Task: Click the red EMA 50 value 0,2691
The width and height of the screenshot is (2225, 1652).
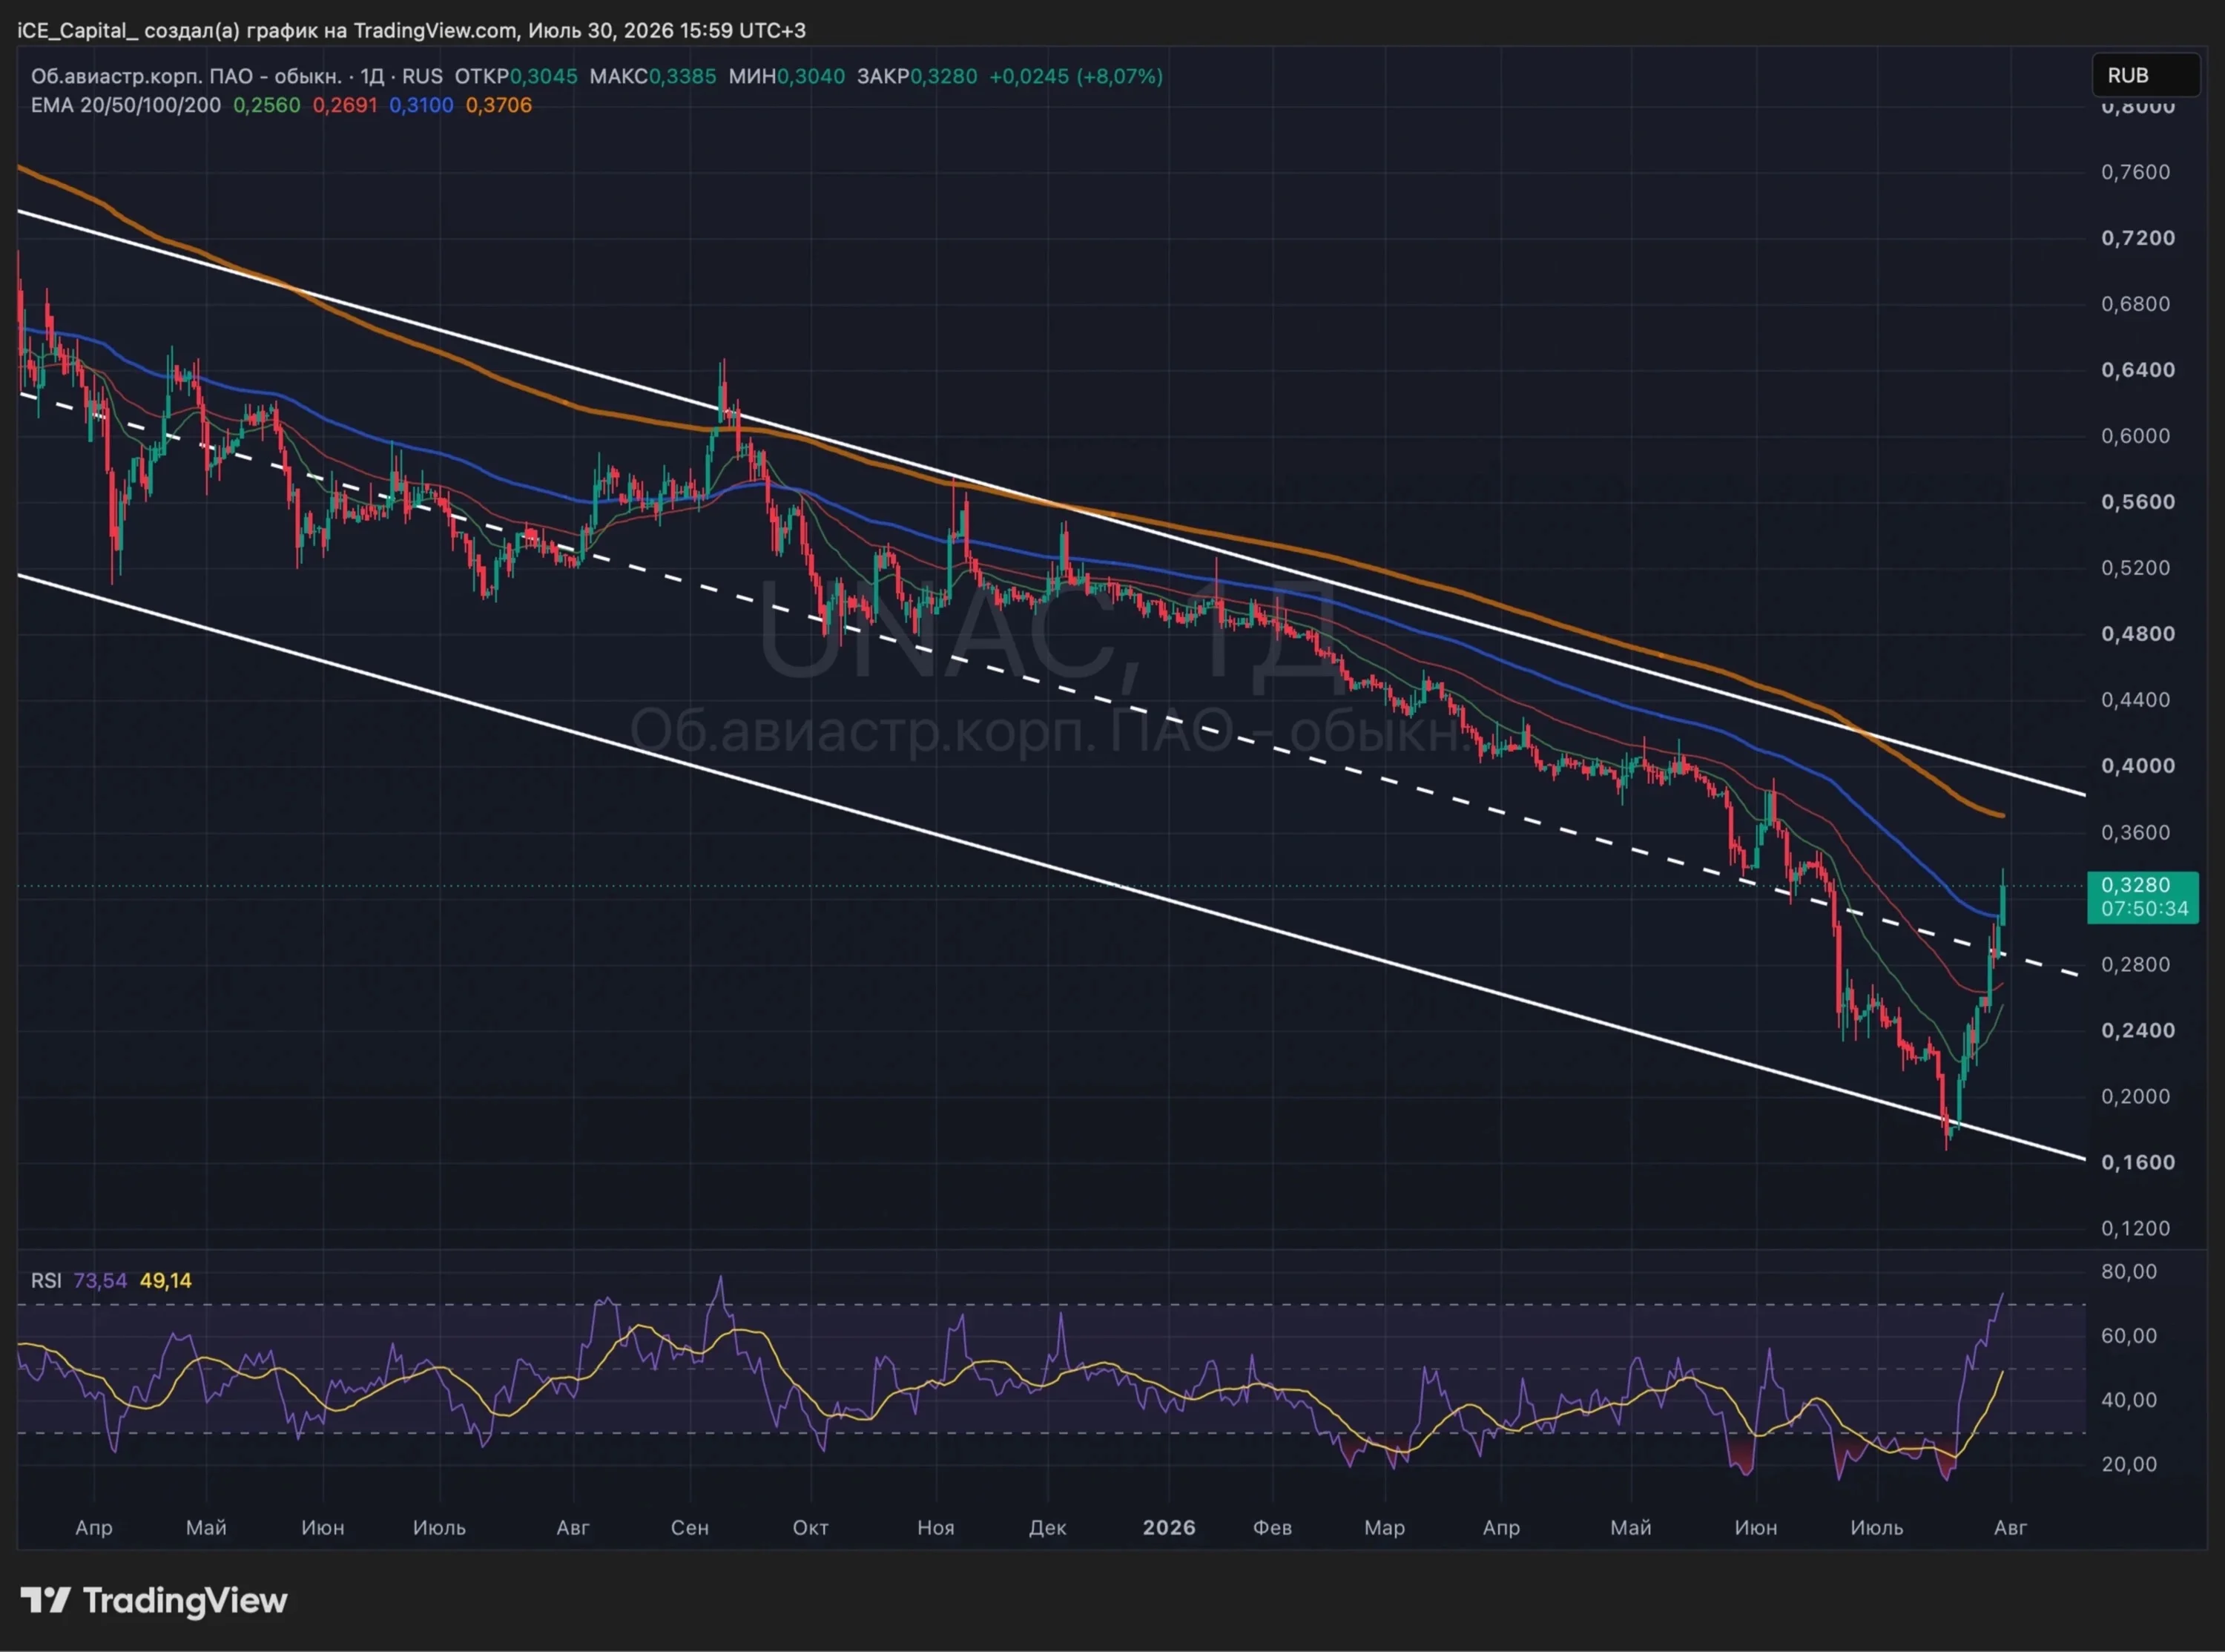Action: click(345, 105)
